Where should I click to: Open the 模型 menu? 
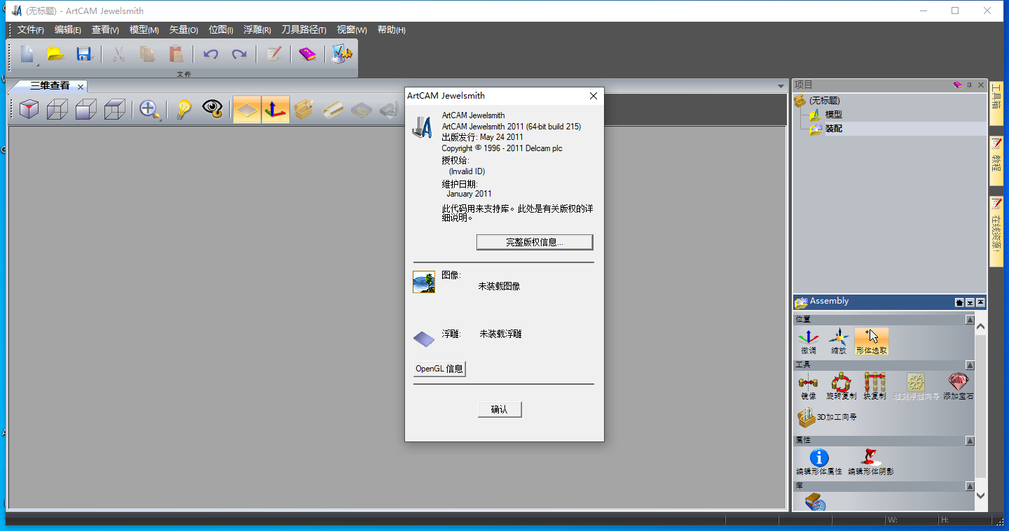click(x=144, y=29)
